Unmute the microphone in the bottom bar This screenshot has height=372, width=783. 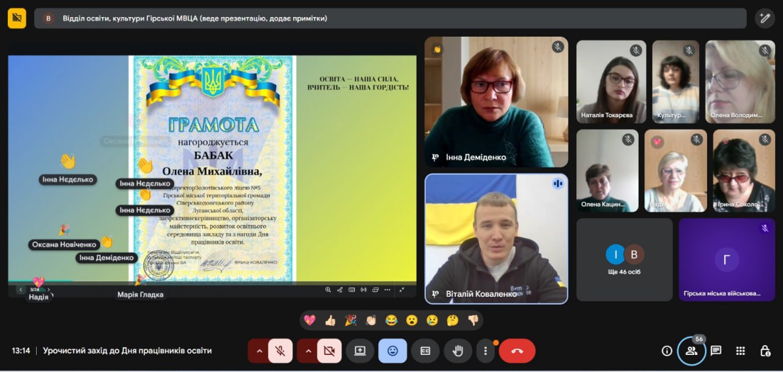pos(280,351)
